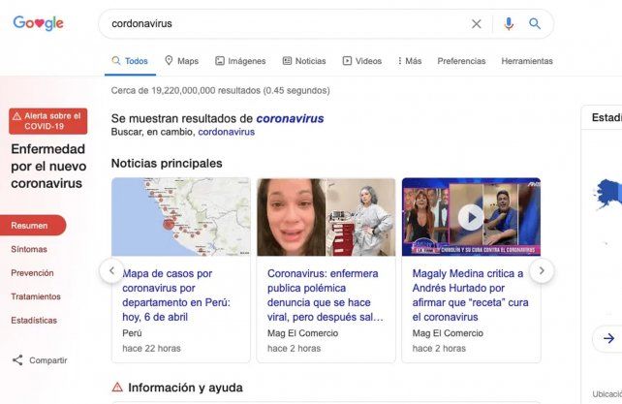Play the Magaly Medina video

(471, 217)
